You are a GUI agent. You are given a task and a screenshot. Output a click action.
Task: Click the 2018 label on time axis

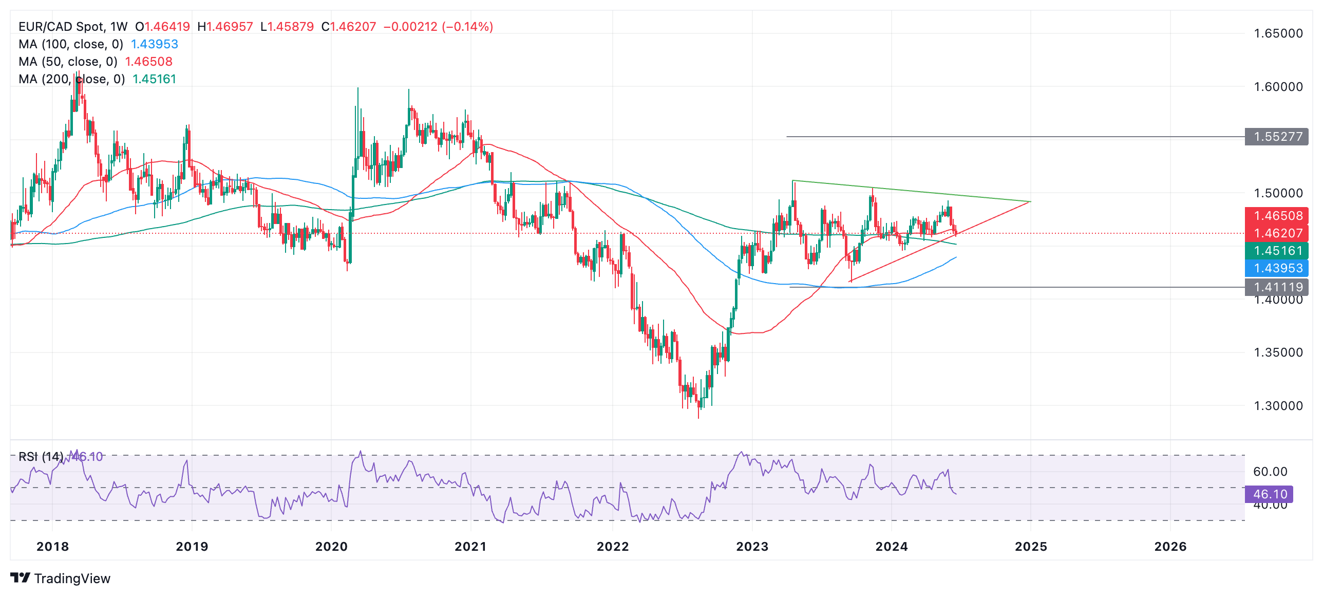pos(52,547)
